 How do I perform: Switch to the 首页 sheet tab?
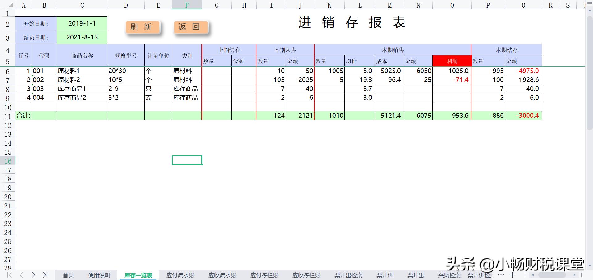tap(68, 275)
